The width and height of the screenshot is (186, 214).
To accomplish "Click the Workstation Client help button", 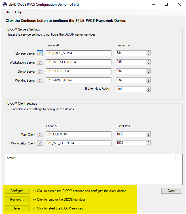I will (40, 143).
